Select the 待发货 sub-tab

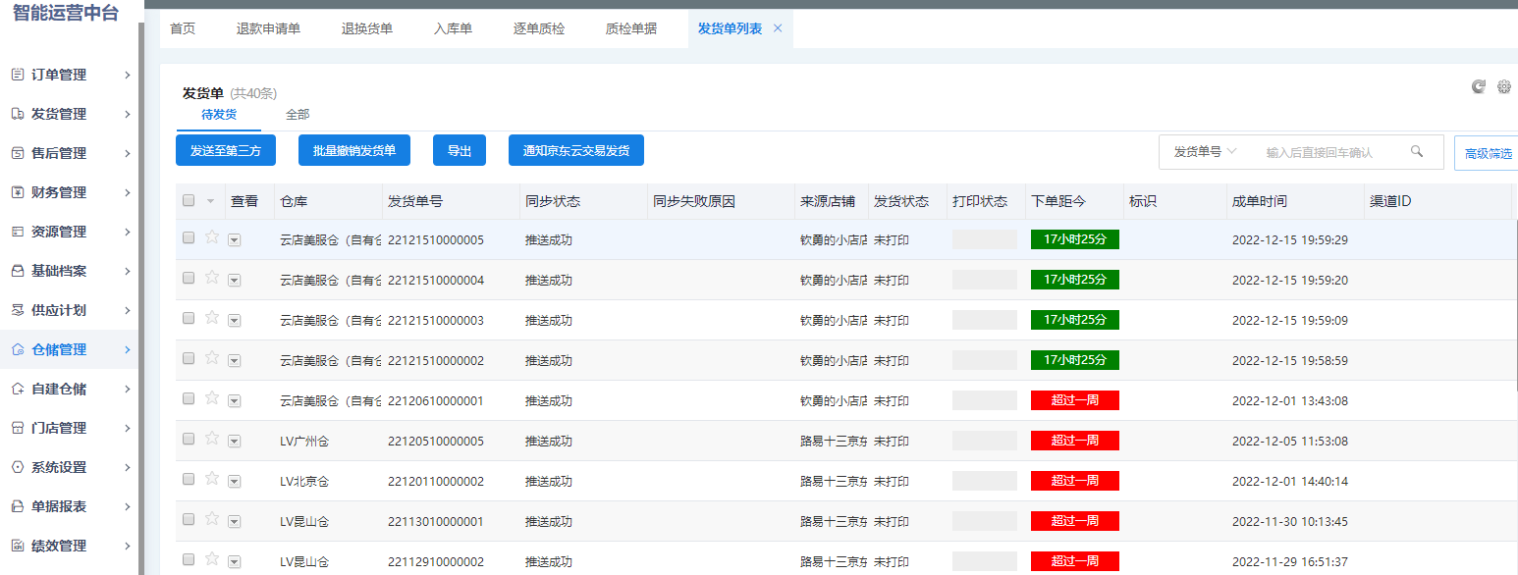219,115
